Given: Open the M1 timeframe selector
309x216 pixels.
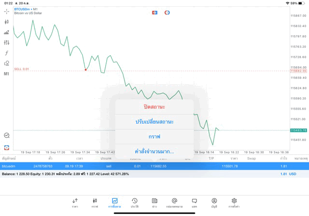Looking at the screenshot, I should click(x=7, y=74).
